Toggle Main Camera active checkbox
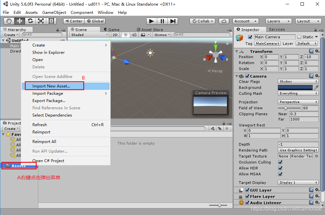The width and height of the screenshot is (325, 215). 250,37
